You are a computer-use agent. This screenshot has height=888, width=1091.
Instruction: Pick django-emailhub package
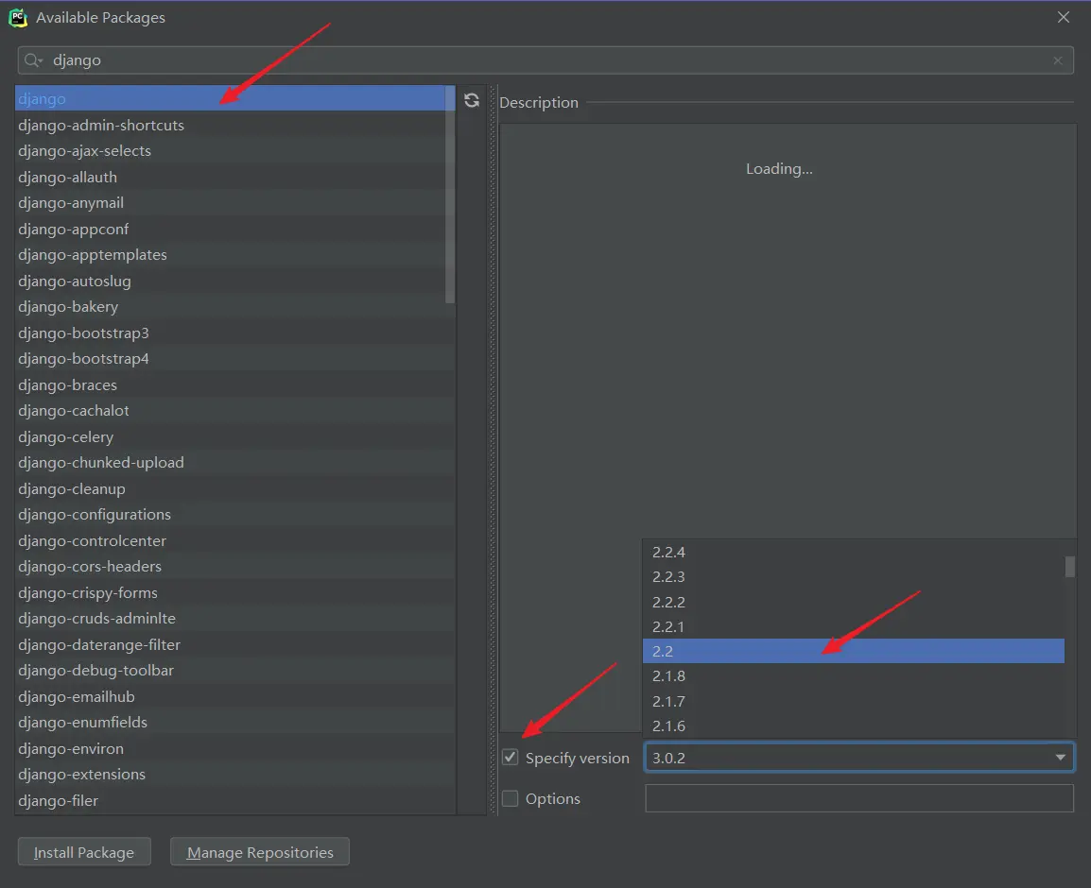click(x=234, y=697)
